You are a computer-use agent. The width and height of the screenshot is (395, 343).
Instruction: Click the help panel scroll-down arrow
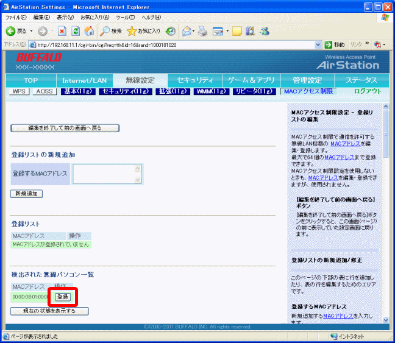coord(386,320)
